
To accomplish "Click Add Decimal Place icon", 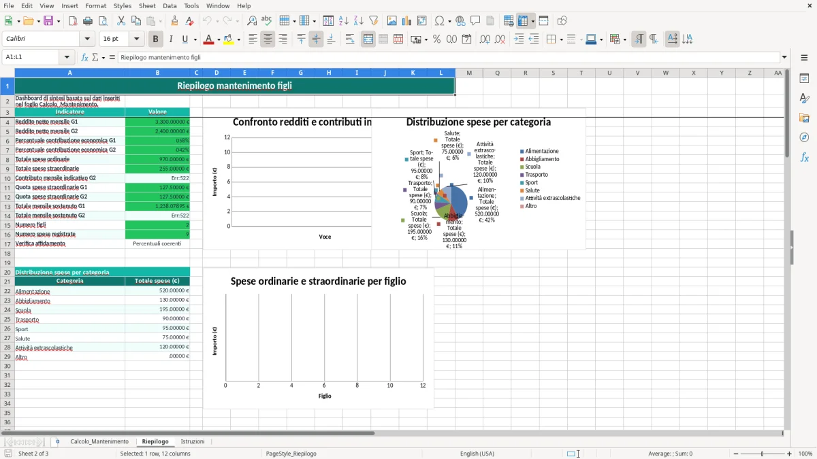I will [x=485, y=39].
